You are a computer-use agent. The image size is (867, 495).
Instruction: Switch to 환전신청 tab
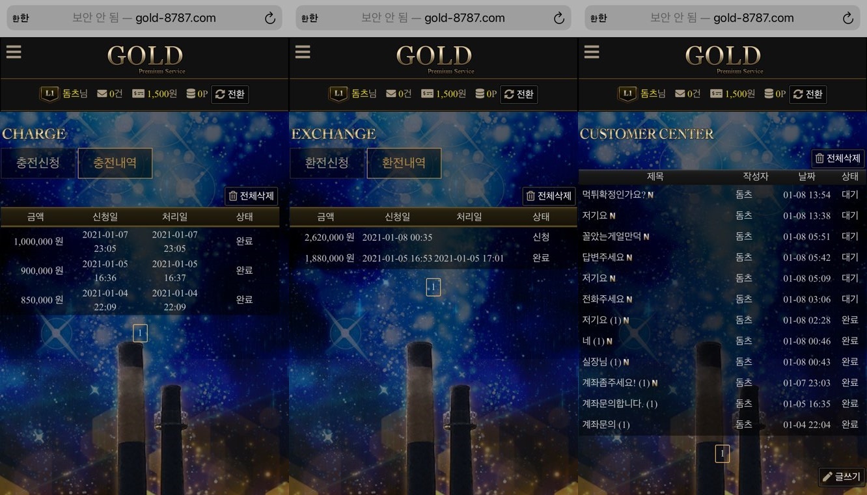coord(327,163)
